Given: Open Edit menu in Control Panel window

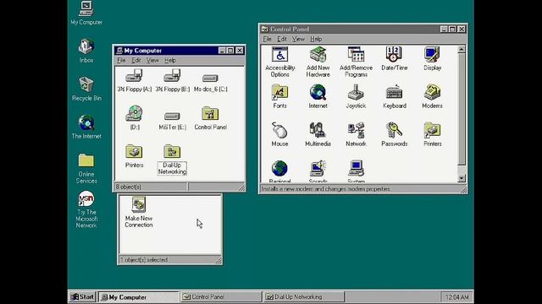Looking at the screenshot, I should pos(282,39).
